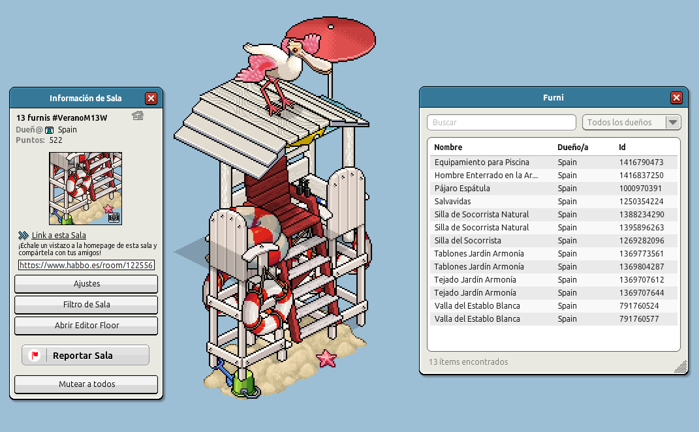Open the Link a esta Sala link
Image resolution: width=699 pixels, height=432 pixels.
[x=59, y=236]
